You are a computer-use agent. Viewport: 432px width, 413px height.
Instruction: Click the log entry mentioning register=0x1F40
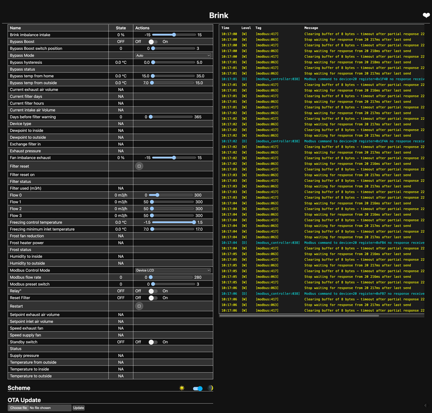[x=322, y=79]
